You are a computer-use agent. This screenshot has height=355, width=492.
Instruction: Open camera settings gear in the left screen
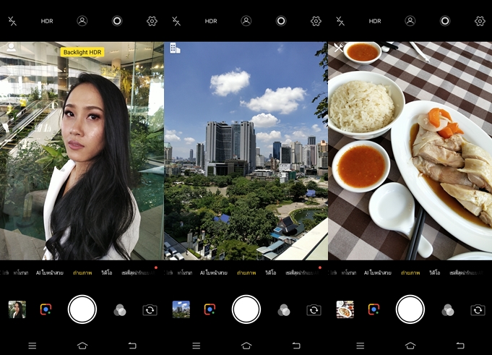click(x=152, y=21)
